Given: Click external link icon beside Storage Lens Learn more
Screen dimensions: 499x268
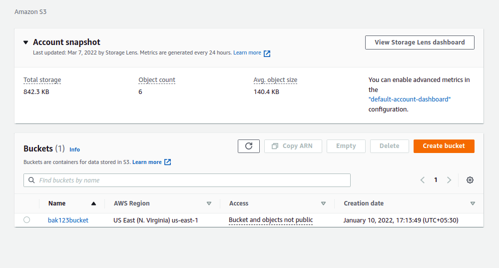Looking at the screenshot, I should click(267, 53).
